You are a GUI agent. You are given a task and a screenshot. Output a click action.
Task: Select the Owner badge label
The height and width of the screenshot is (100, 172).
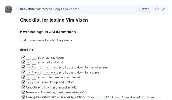click(x=144, y=9)
